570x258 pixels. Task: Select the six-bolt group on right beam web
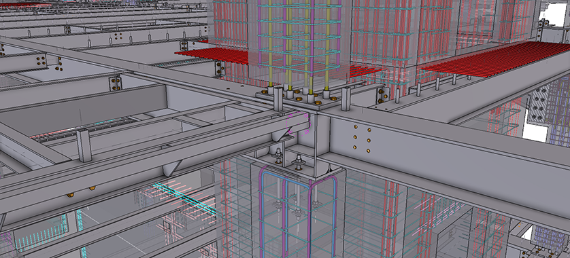(x=362, y=139)
